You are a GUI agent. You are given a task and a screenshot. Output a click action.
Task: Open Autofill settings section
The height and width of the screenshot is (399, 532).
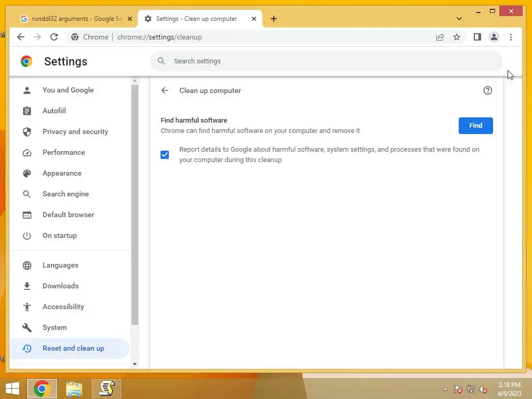(x=70, y=111)
